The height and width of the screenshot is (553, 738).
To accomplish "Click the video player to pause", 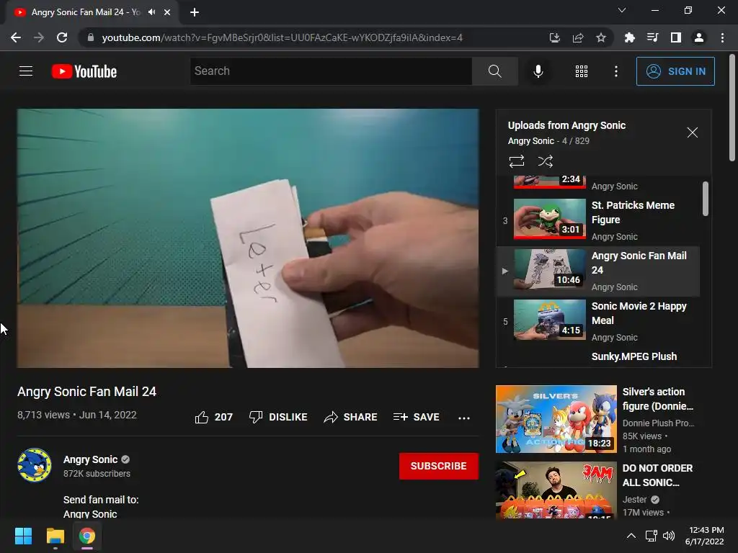I will (248, 238).
